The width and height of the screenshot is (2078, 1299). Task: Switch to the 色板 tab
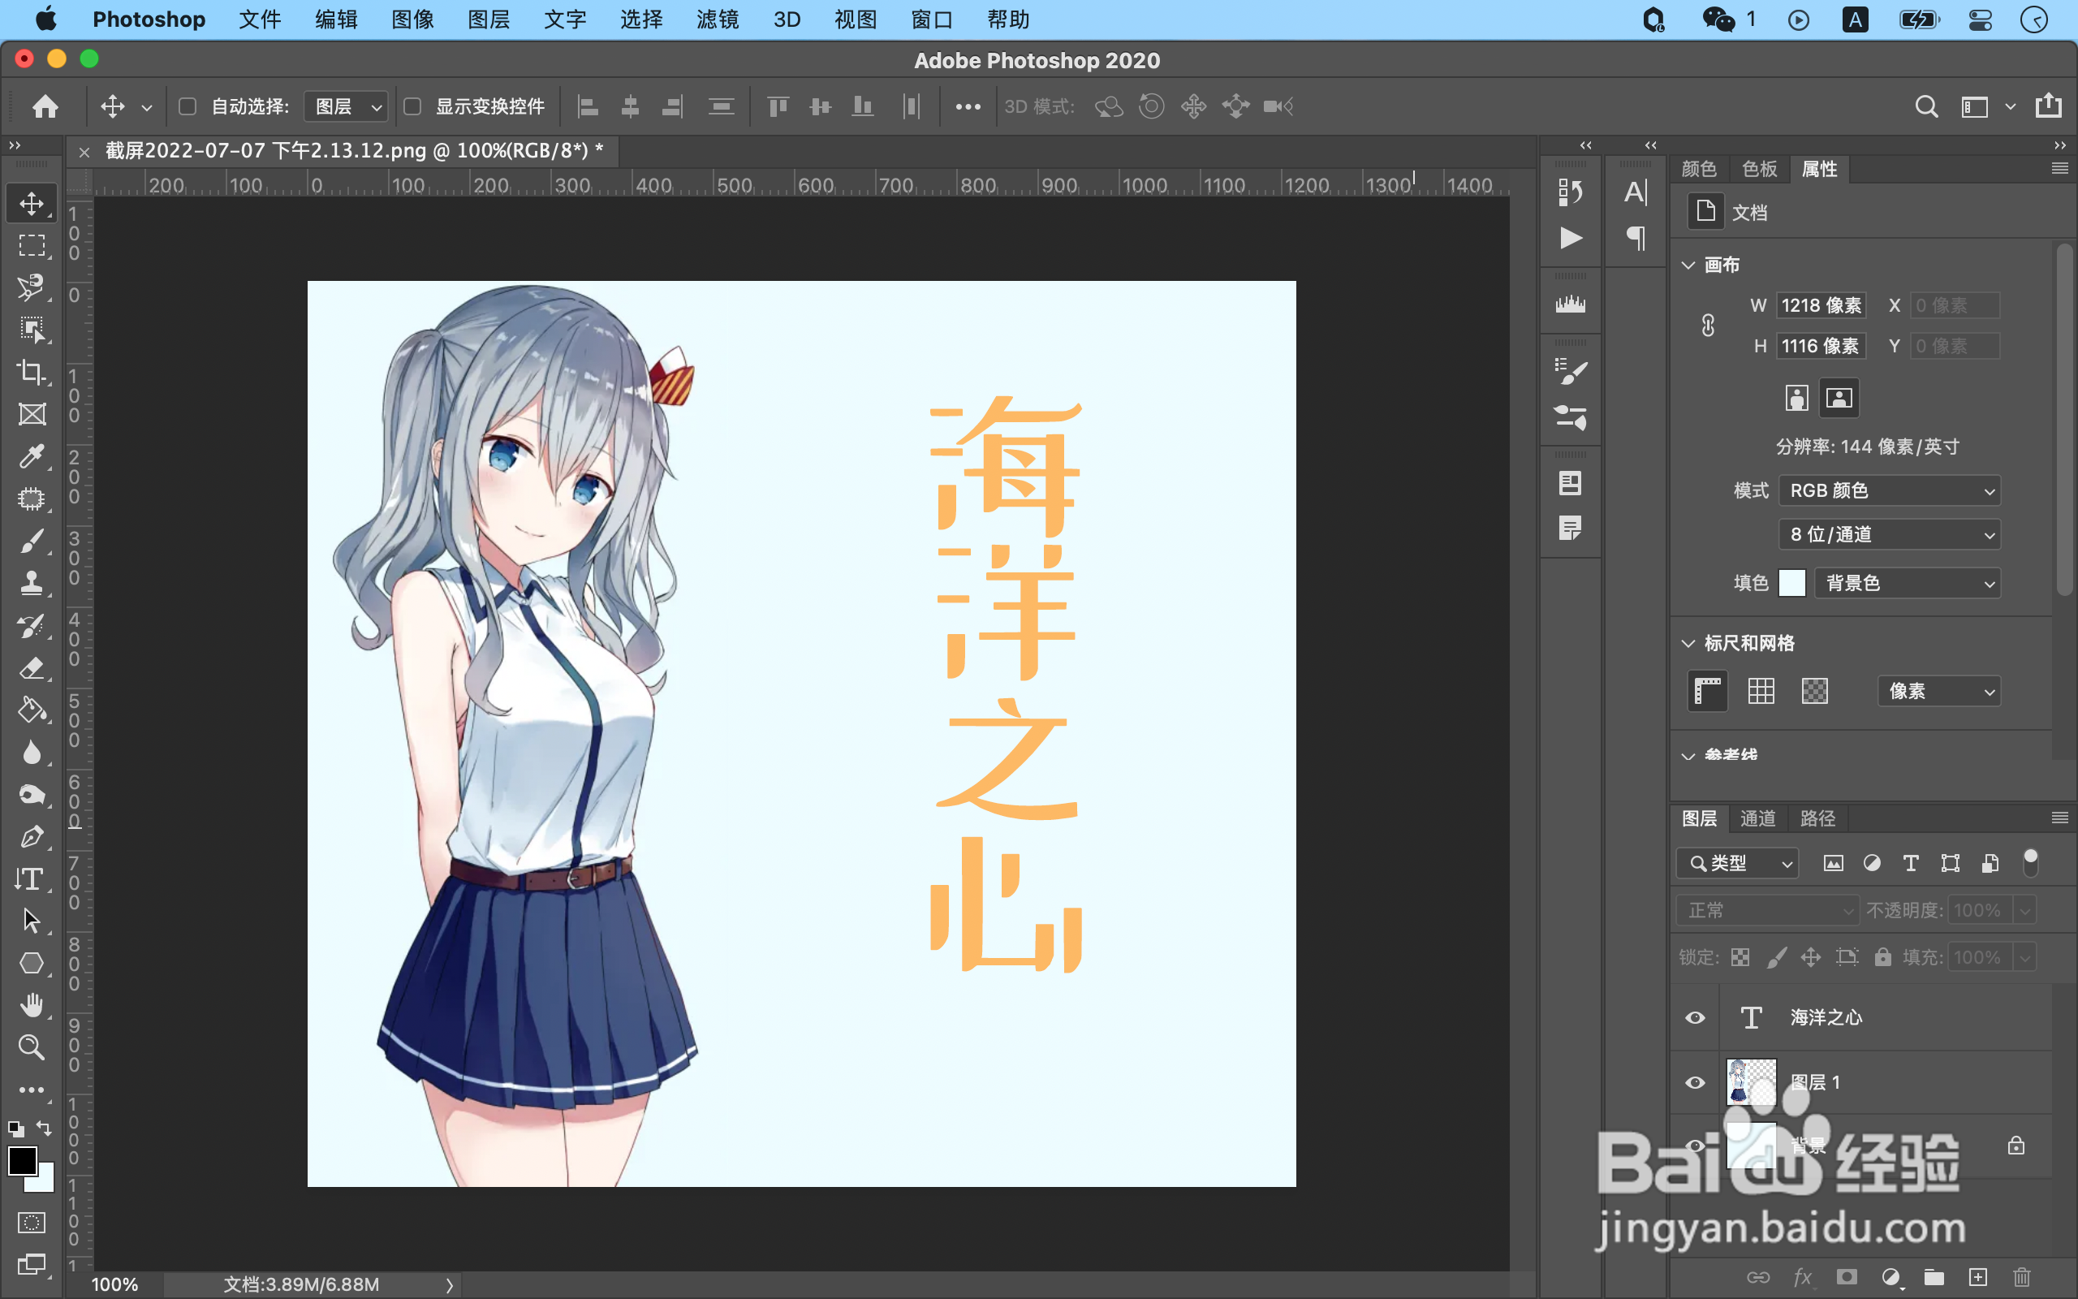point(1760,169)
